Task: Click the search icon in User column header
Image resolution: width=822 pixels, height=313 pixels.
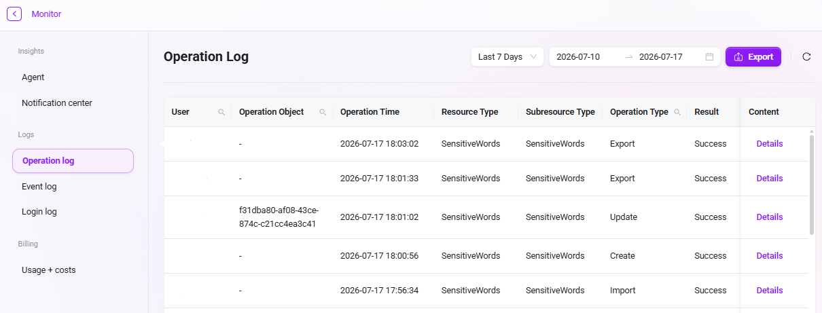Action: point(221,112)
